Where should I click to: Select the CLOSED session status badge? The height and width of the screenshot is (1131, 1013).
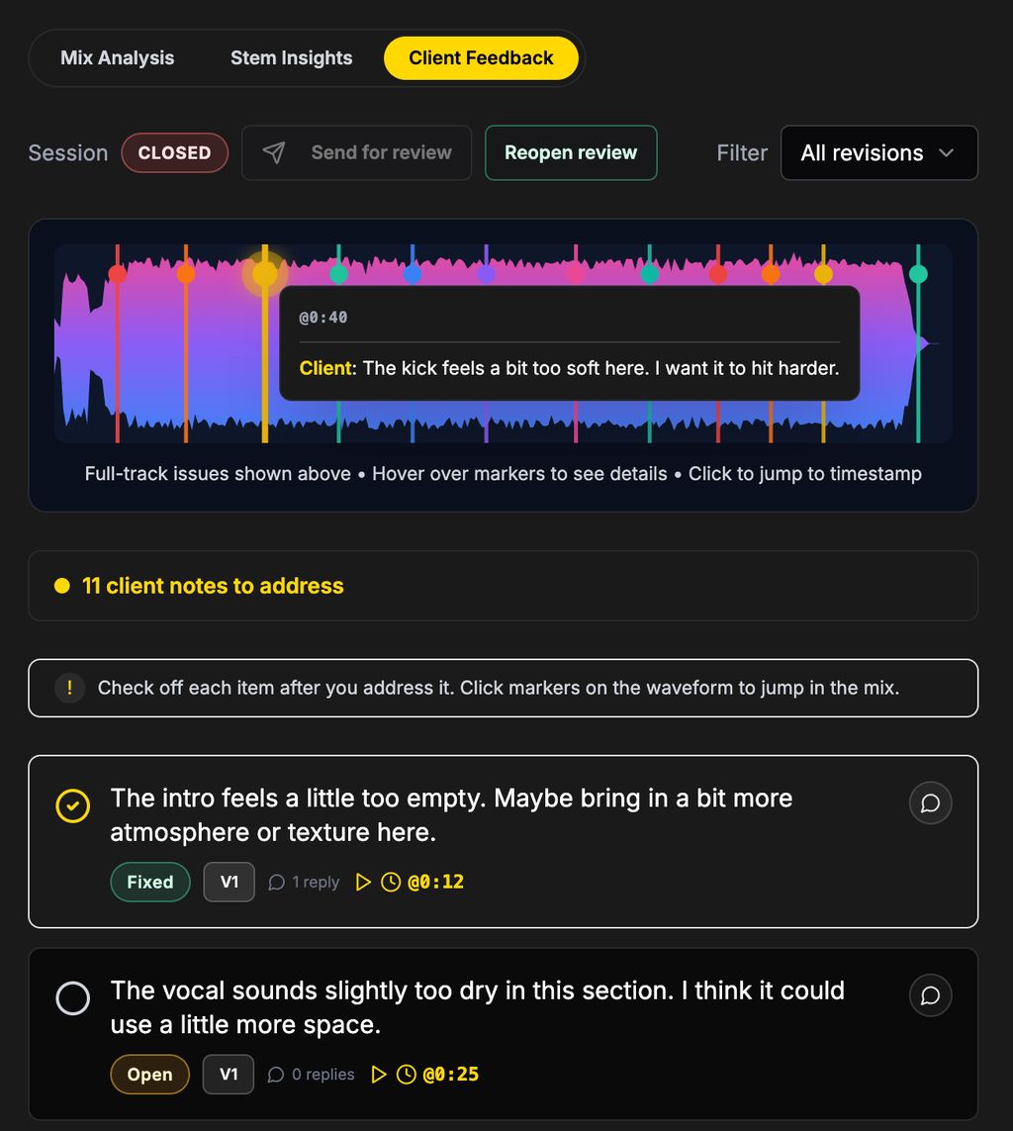coord(175,152)
